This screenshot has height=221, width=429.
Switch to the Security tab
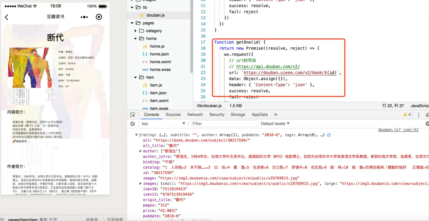(x=217, y=115)
